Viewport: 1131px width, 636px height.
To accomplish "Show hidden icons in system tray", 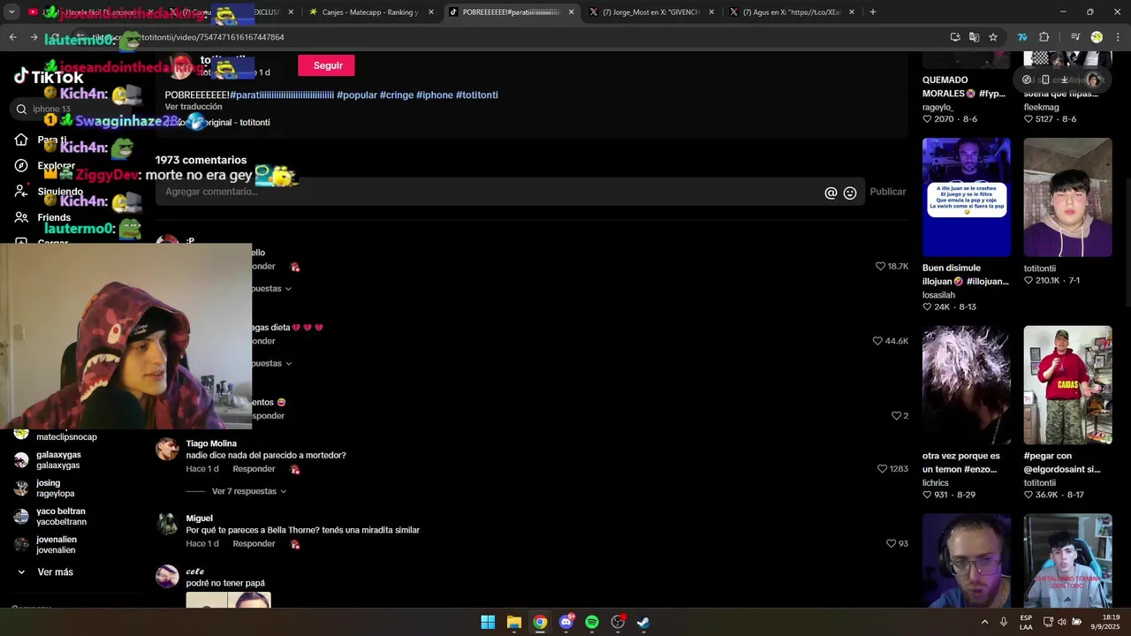I will (x=984, y=622).
